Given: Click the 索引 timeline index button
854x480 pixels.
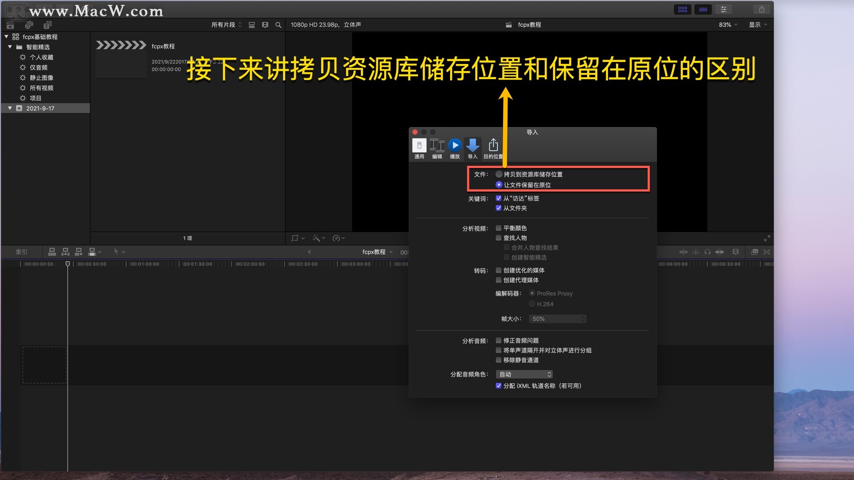Looking at the screenshot, I should (21, 252).
